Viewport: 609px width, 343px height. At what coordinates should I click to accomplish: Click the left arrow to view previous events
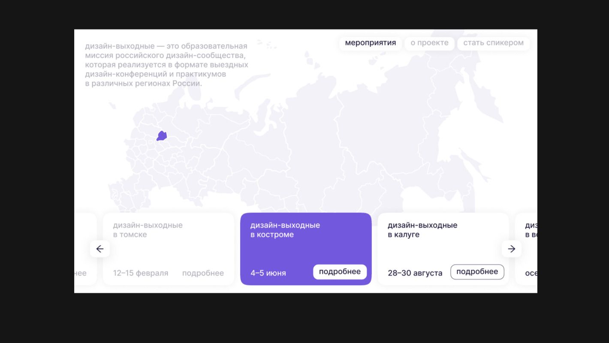100,249
